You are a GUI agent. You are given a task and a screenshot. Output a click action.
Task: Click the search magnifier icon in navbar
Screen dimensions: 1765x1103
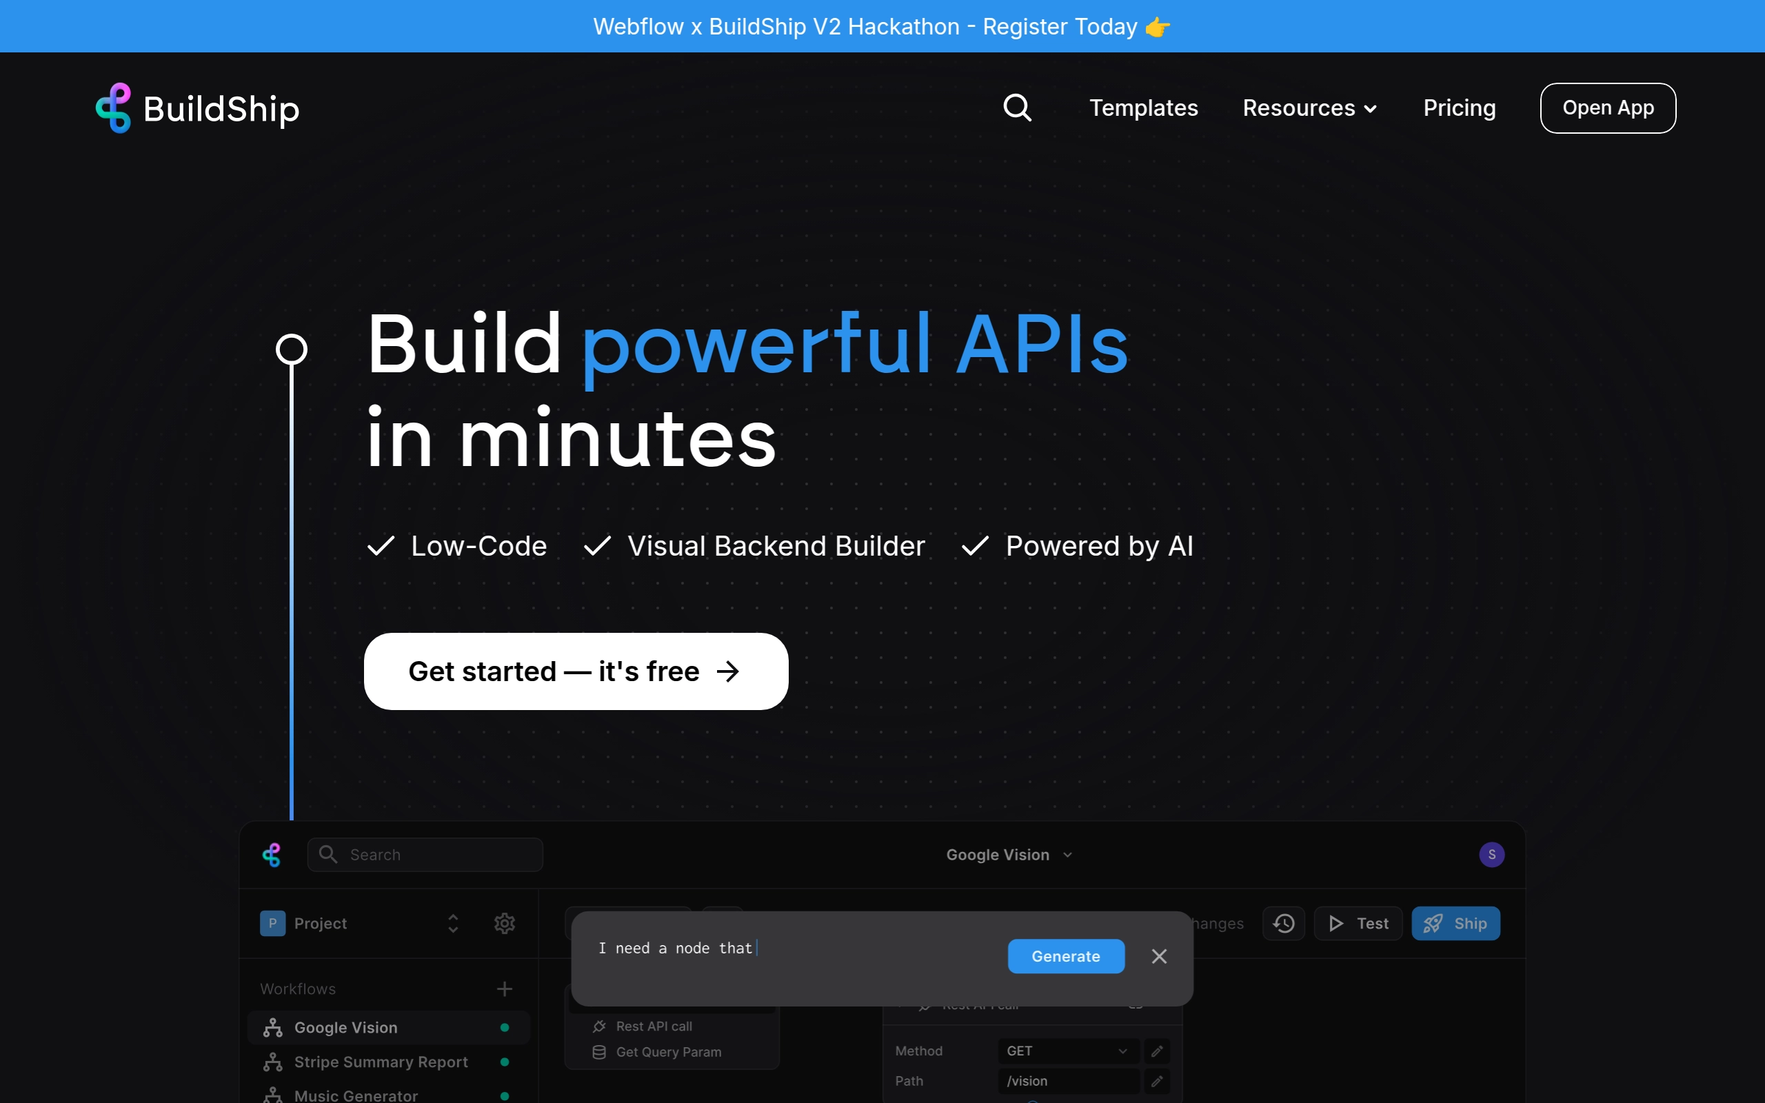1017,108
